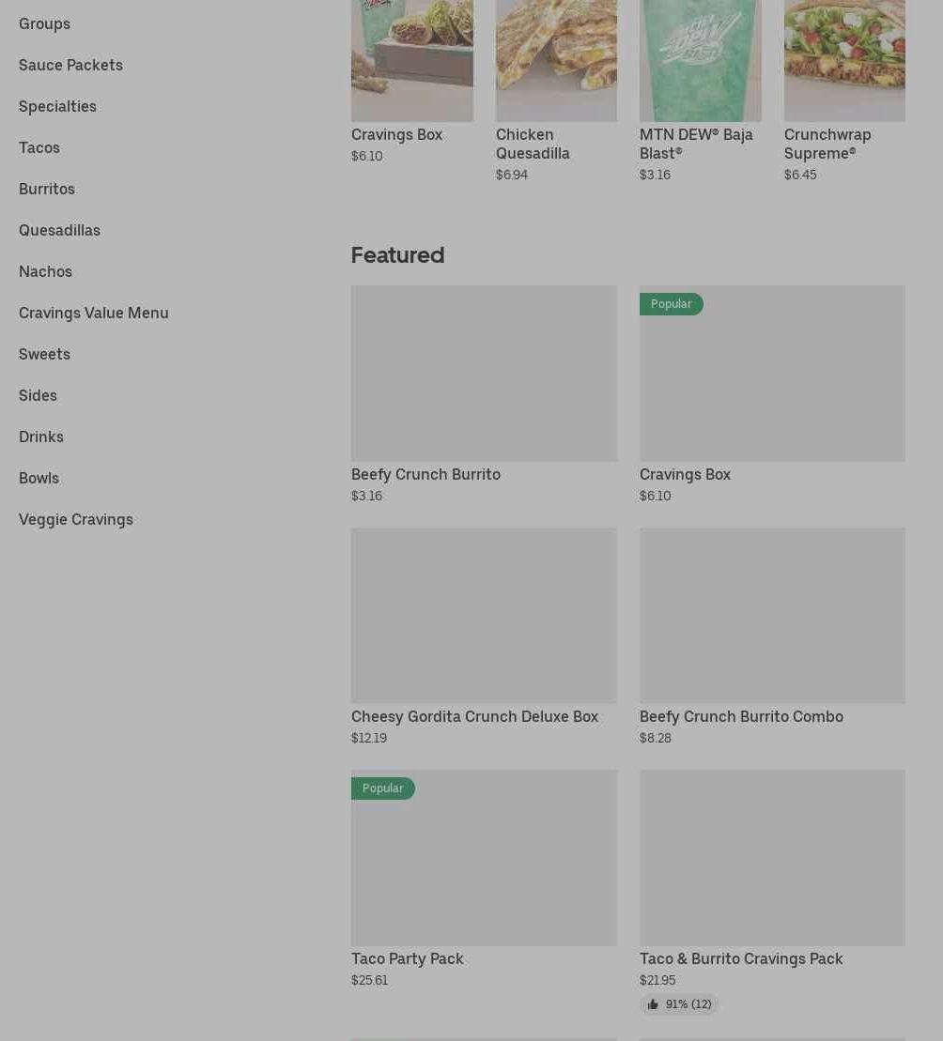Jump to the Burritos category
The height and width of the screenshot is (1041, 943).
pyautogui.click(x=46, y=189)
